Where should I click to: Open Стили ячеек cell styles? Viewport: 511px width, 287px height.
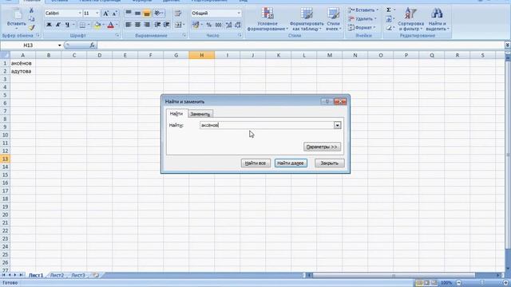(x=333, y=19)
